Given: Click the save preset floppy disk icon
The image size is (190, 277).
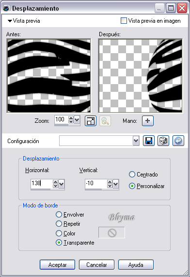Looking at the screenshot, I should (149, 141).
